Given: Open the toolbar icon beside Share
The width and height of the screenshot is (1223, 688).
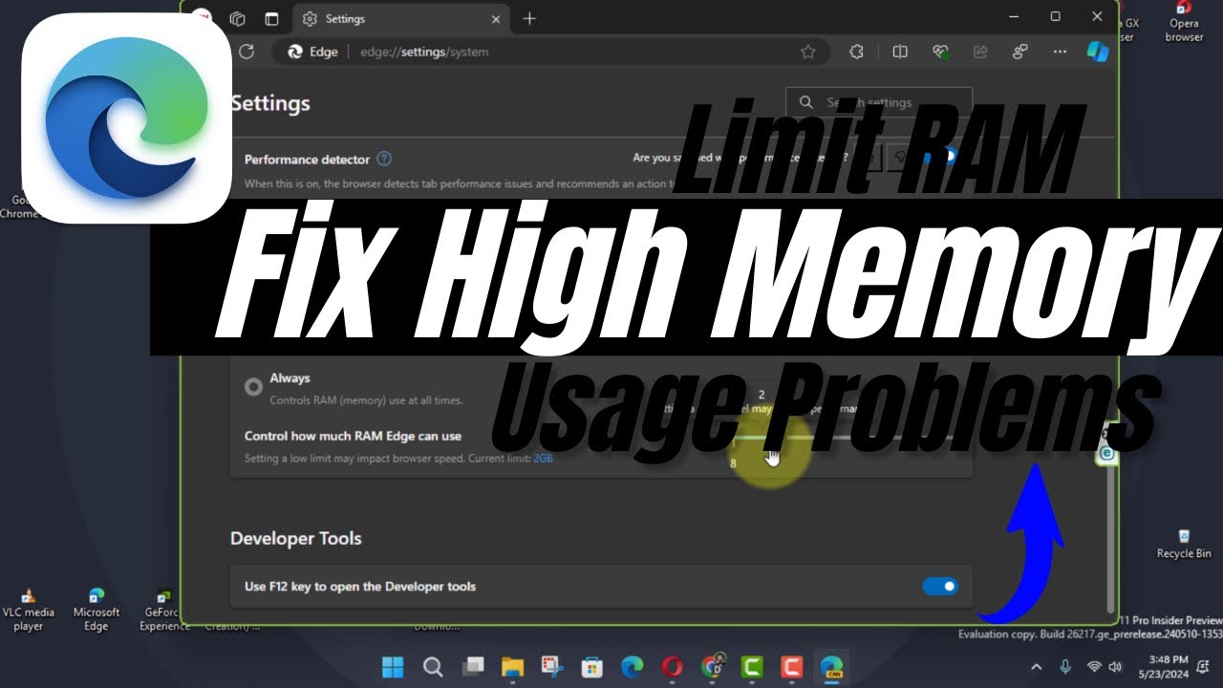Looking at the screenshot, I should [1019, 52].
